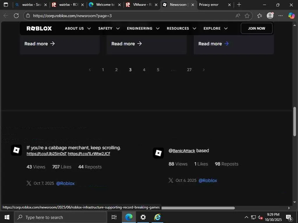Go to the Roblox logo homepage
This screenshot has width=298, height=223.
point(39,28)
